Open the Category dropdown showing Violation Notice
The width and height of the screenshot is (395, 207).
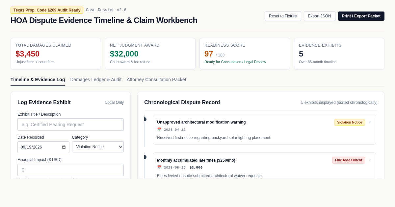pos(98,147)
